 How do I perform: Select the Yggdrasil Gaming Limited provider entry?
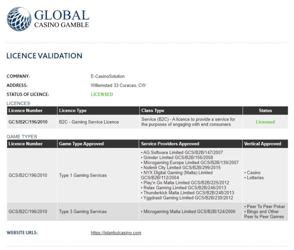coord(187,198)
